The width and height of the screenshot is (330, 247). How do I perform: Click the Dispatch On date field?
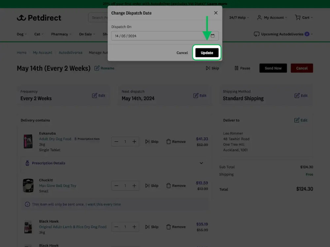pos(165,36)
